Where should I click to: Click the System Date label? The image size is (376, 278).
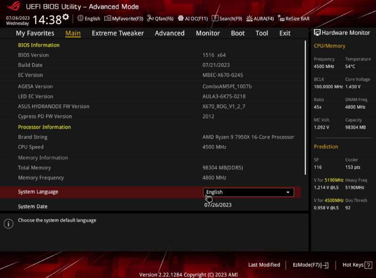[32, 207]
